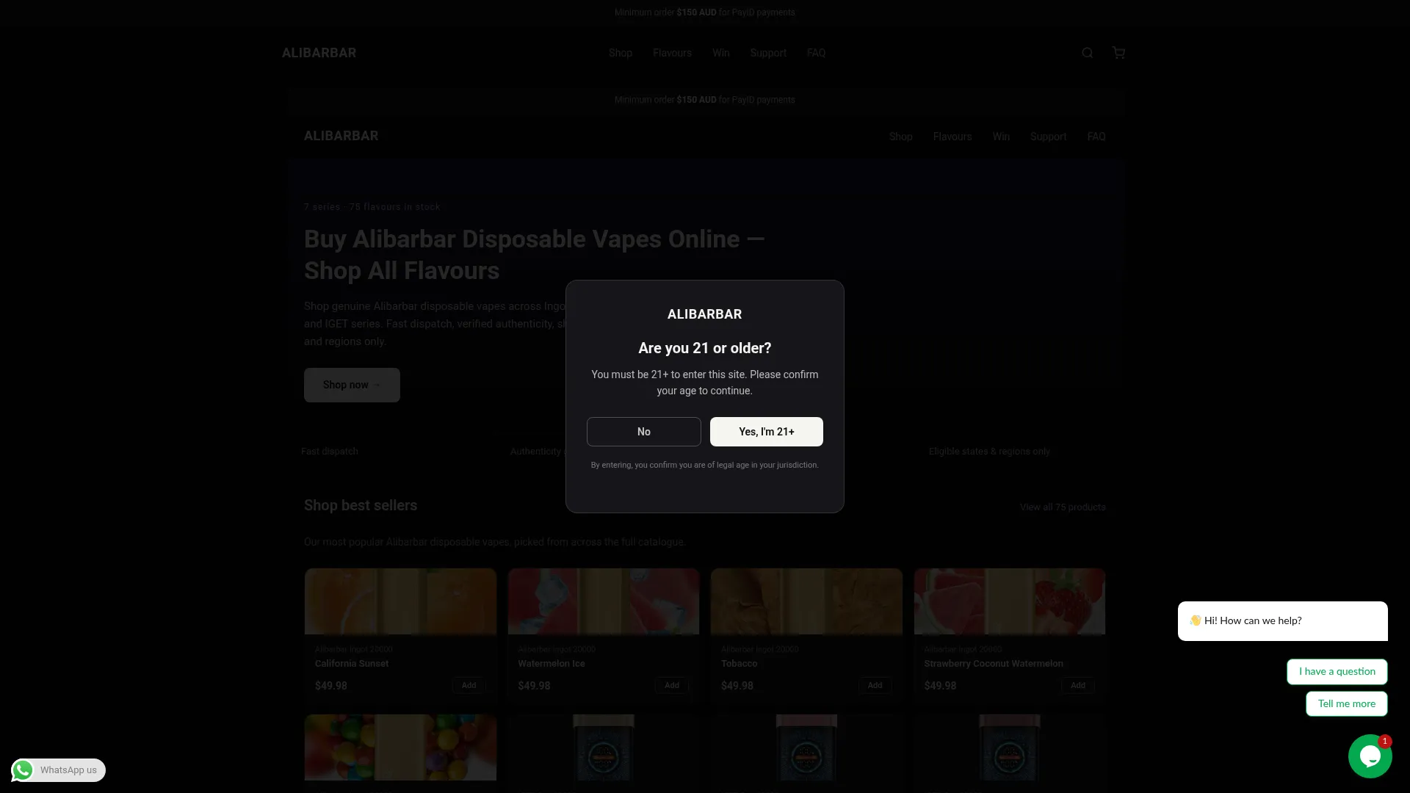This screenshot has height=793, width=1410.
Task: Click the WhatsApp logo icon
Action: pyautogui.click(x=23, y=770)
